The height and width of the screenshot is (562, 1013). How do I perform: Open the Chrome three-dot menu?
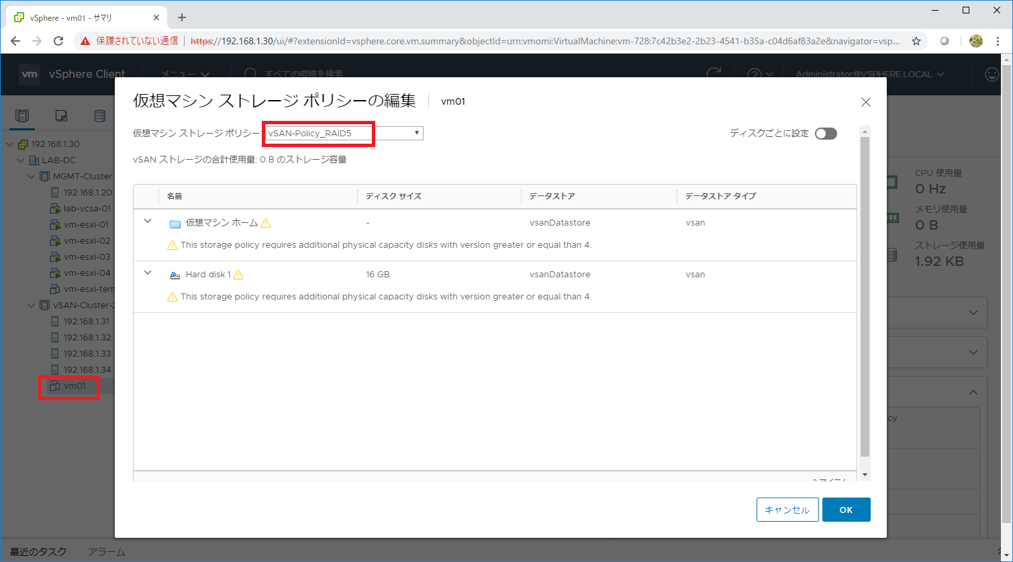click(x=999, y=41)
